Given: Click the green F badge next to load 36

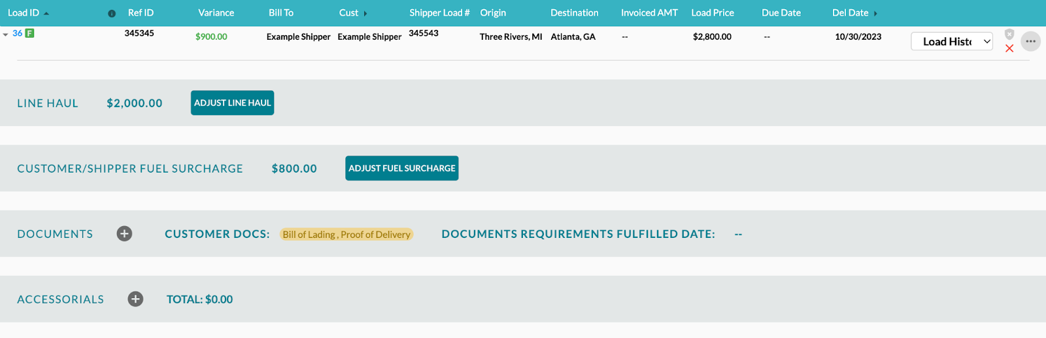Looking at the screenshot, I should click(x=29, y=33).
